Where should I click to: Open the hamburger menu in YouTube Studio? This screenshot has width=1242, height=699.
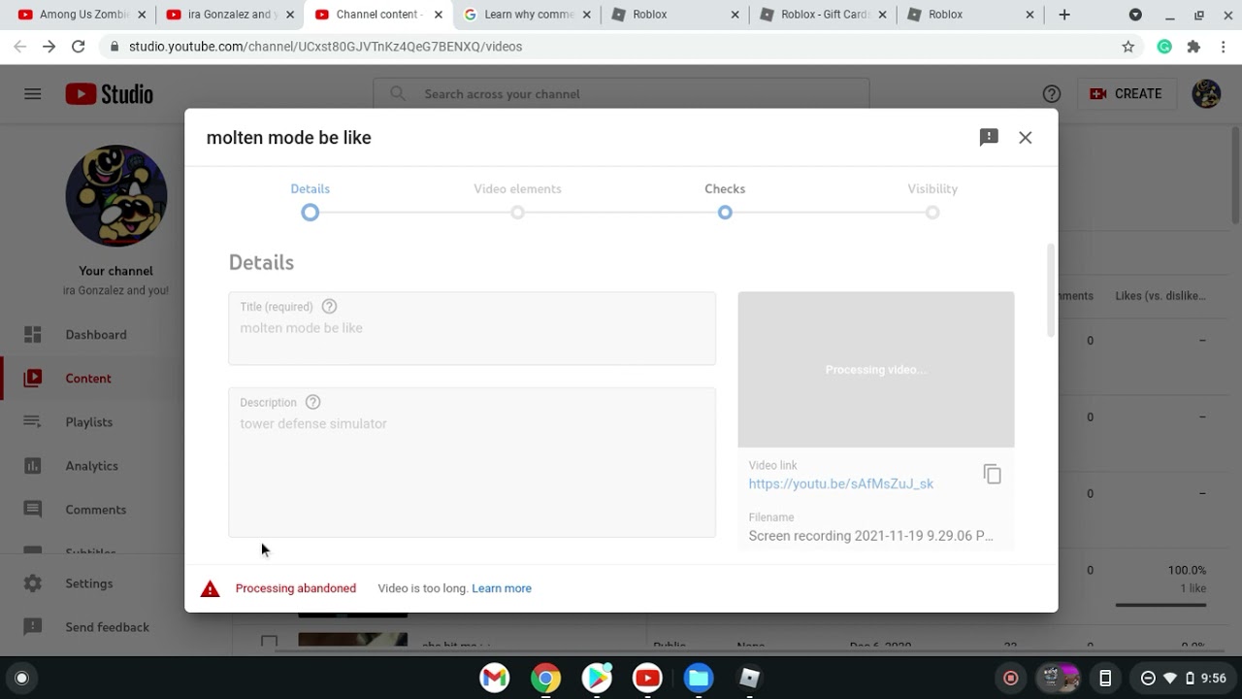tap(33, 94)
